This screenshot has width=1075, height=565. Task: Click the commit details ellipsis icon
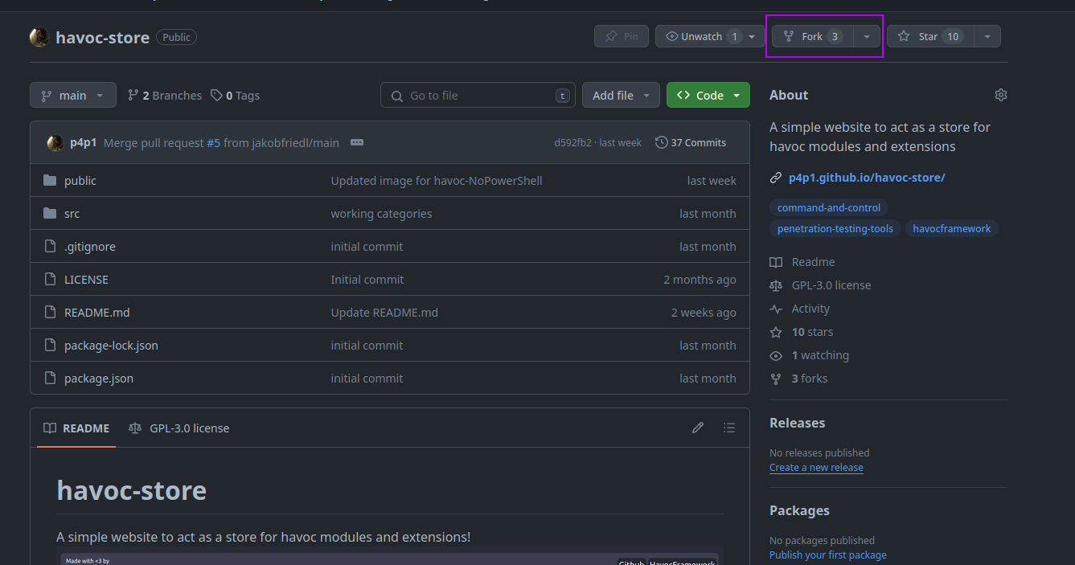[x=357, y=142]
